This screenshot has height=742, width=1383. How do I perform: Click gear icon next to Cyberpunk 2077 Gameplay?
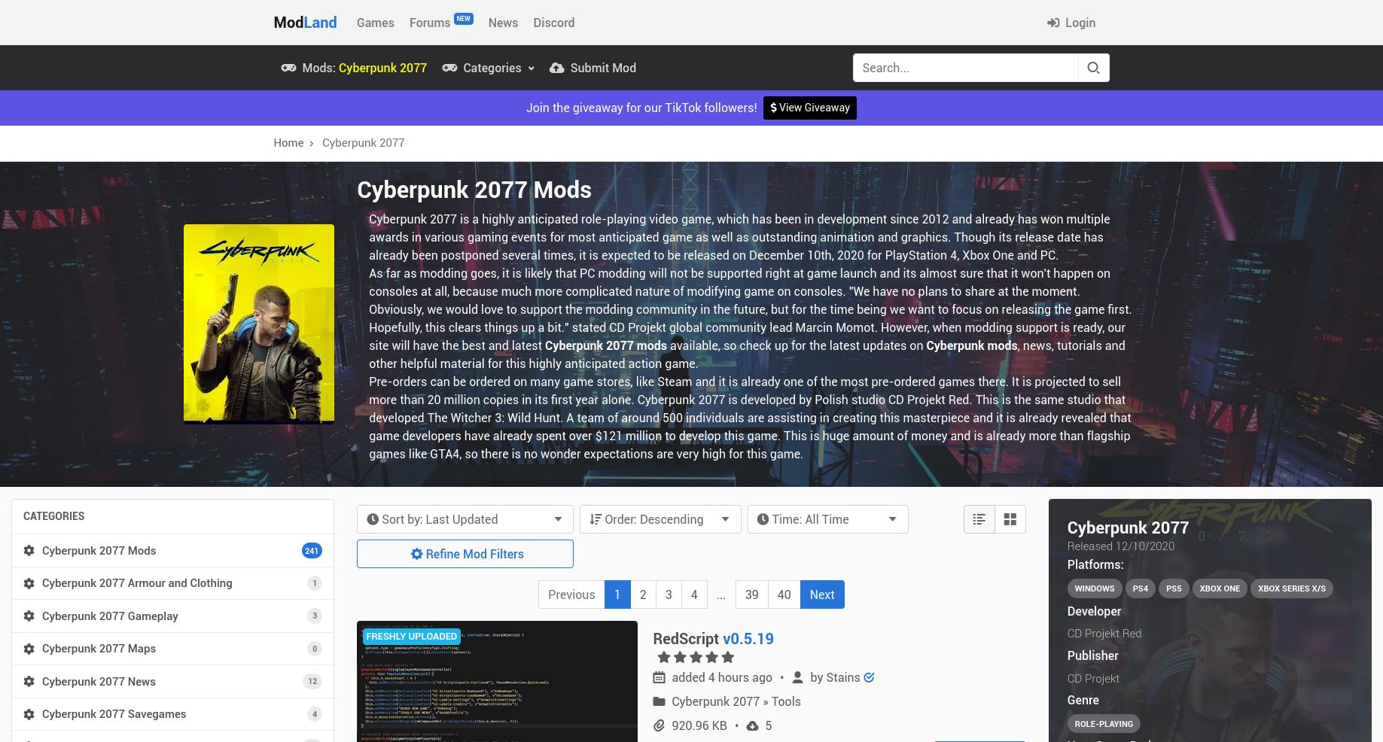29,616
